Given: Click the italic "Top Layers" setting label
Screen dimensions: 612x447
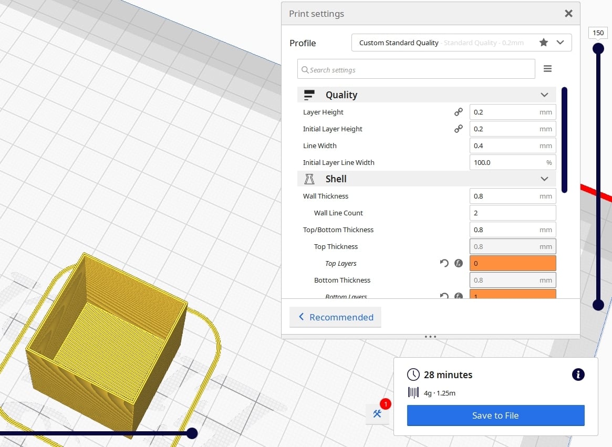Looking at the screenshot, I should pos(341,263).
